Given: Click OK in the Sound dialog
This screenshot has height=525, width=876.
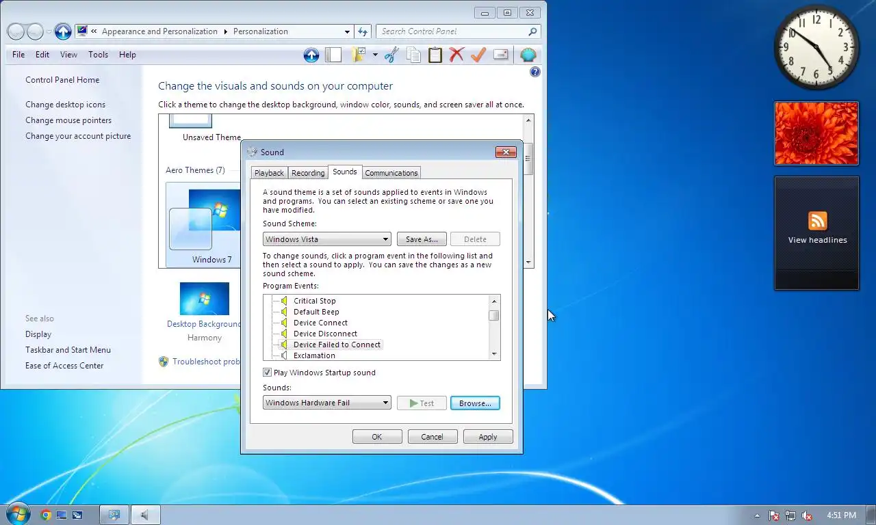Looking at the screenshot, I should pos(377,437).
